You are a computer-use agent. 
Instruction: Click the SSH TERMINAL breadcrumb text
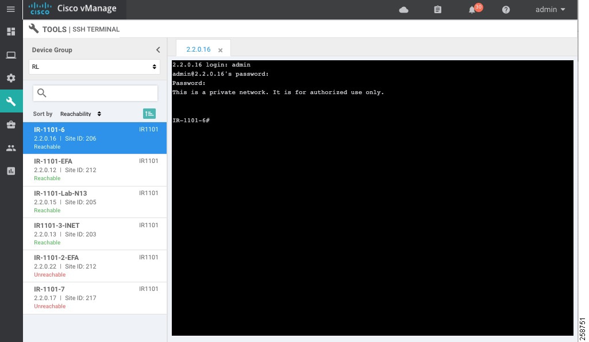[x=96, y=29]
